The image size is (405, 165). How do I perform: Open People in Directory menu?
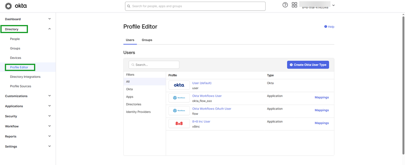point(15,39)
